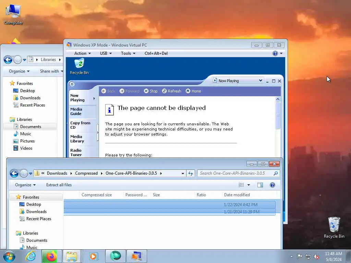Open the Windows Explorer taskbar icon
The height and width of the screenshot is (263, 351).
(x=72, y=256)
